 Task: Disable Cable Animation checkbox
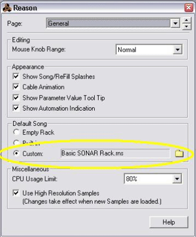[16, 87]
